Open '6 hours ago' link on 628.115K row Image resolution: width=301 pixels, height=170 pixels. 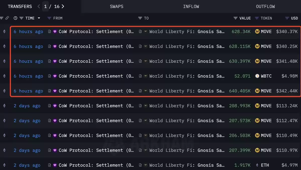(28, 46)
